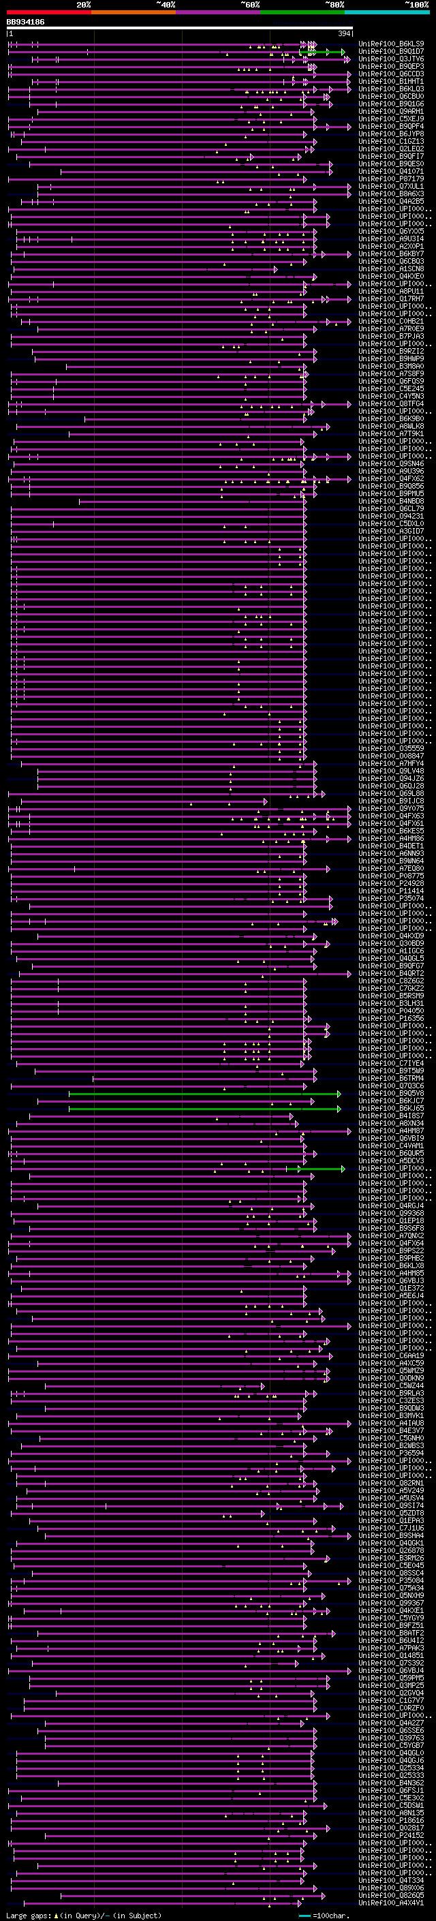Click the BB934186 query name

tap(25, 22)
